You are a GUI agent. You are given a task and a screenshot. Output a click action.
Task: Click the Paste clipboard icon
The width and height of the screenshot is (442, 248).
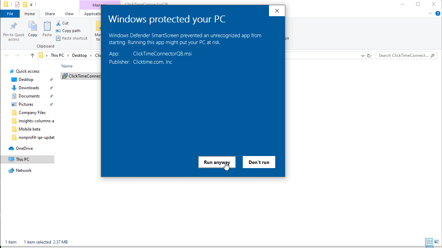(x=47, y=26)
